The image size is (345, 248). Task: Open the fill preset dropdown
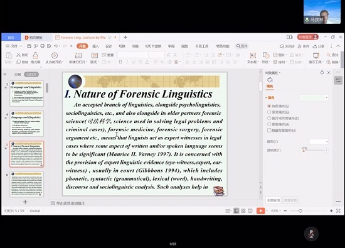pyautogui.click(x=314, y=97)
